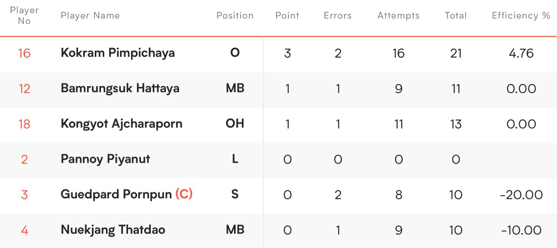
Task: Sort by the Player Name column header
Action: (x=90, y=16)
